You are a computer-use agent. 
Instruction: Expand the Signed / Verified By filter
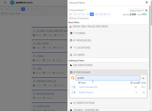coord(108,109)
